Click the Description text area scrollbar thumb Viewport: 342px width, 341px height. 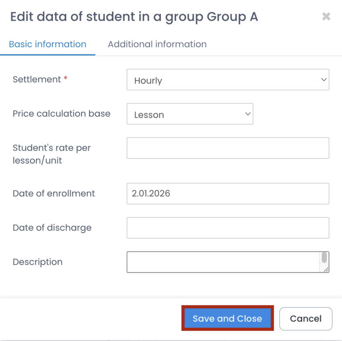pos(324,257)
